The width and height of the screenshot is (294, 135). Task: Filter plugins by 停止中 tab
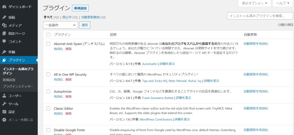click(x=67, y=17)
